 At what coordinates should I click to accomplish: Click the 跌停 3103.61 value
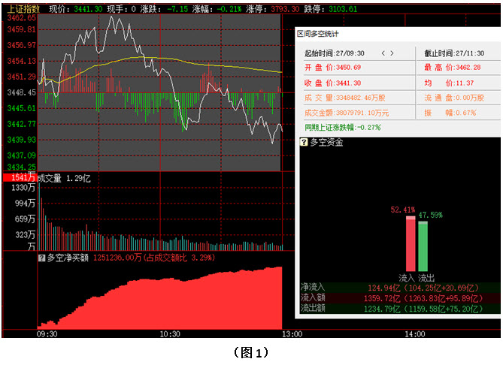pos(343,9)
